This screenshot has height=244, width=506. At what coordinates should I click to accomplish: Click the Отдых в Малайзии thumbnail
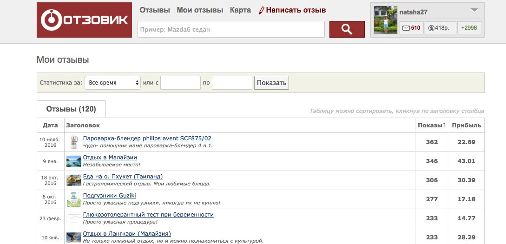[74, 161]
